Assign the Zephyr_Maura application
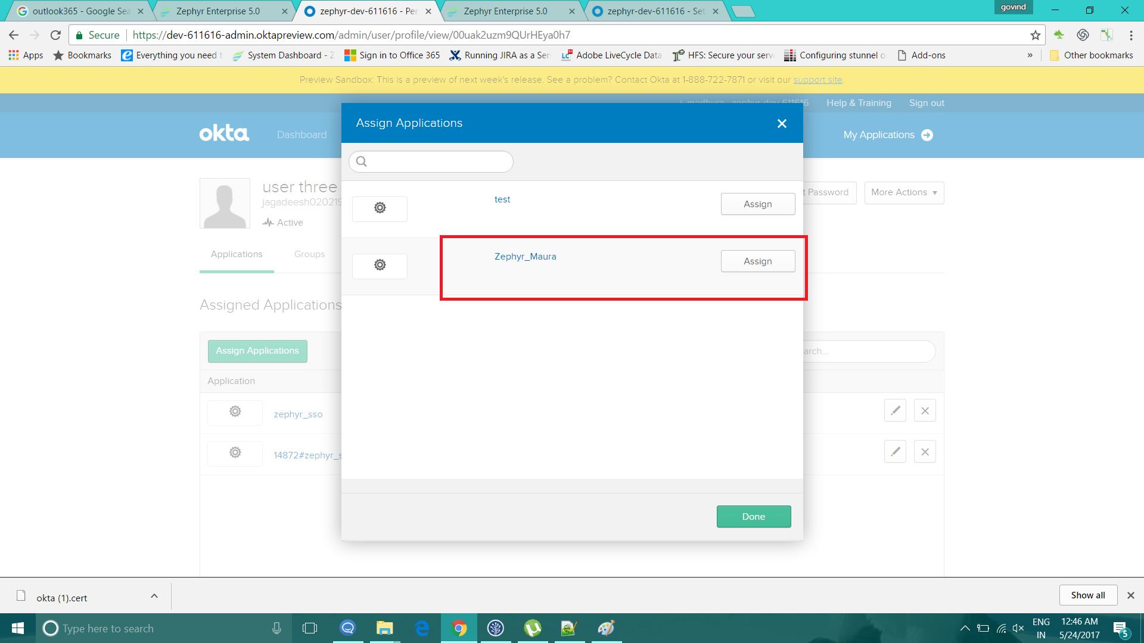The width and height of the screenshot is (1144, 643). 757,261
